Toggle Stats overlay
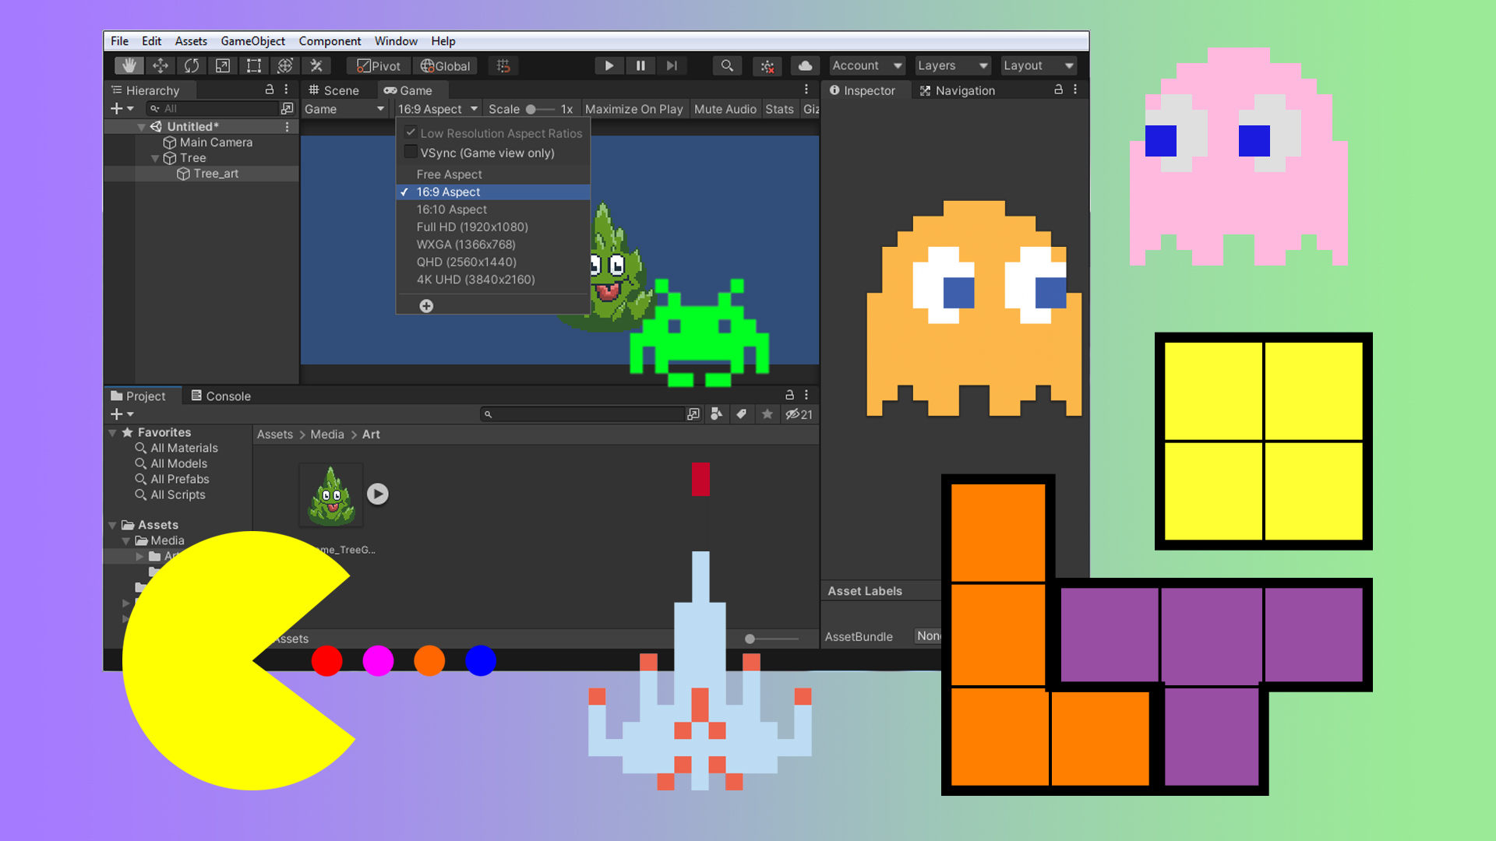 pos(779,109)
